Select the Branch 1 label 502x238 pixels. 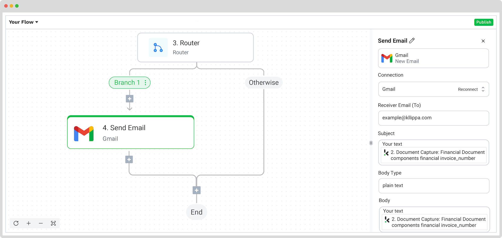pyautogui.click(x=127, y=83)
